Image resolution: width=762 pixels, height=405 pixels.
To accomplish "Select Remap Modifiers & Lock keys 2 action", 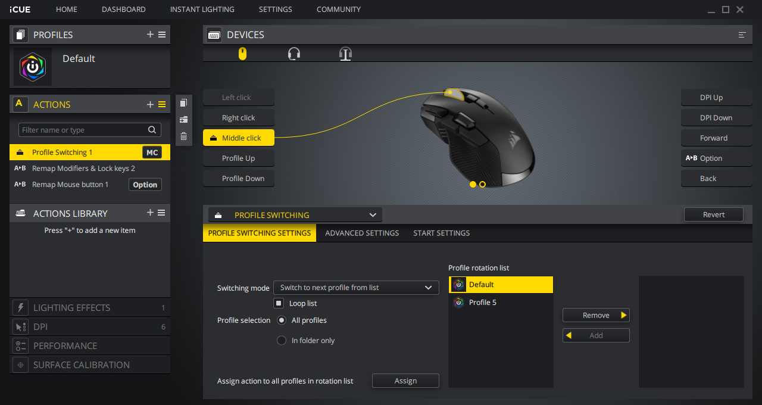I will click(90, 169).
